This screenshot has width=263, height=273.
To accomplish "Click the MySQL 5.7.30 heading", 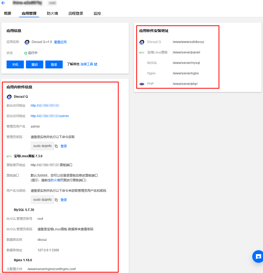I will [24, 210].
